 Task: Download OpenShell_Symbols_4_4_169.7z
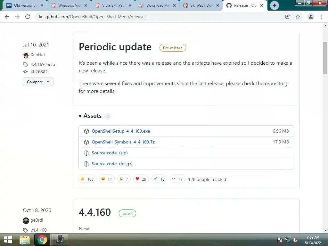click(123, 142)
